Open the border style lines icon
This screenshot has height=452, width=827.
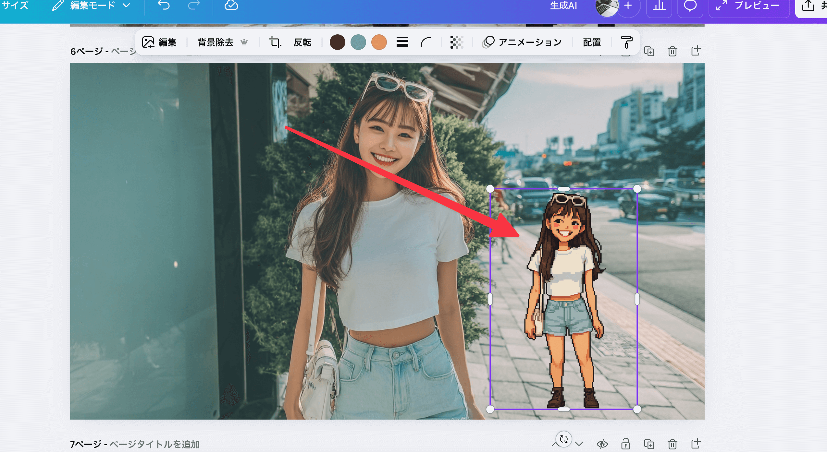pyautogui.click(x=402, y=42)
